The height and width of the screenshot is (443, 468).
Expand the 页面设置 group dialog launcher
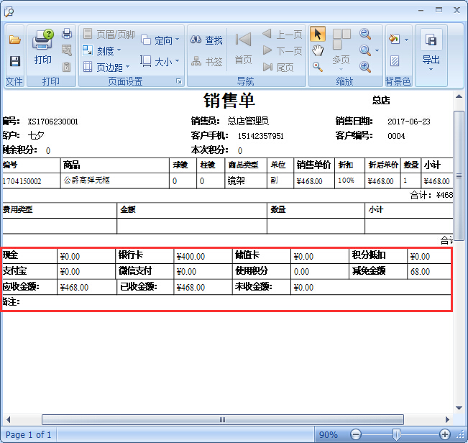pos(178,82)
